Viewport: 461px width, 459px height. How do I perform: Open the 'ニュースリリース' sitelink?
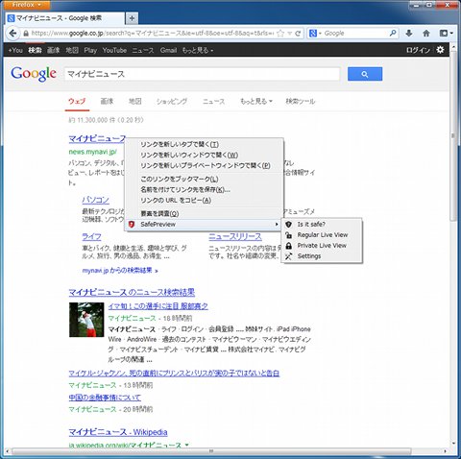coord(235,236)
